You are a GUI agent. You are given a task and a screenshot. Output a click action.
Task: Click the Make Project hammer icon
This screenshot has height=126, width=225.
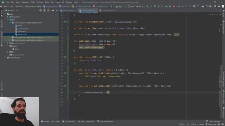coord(111,6)
